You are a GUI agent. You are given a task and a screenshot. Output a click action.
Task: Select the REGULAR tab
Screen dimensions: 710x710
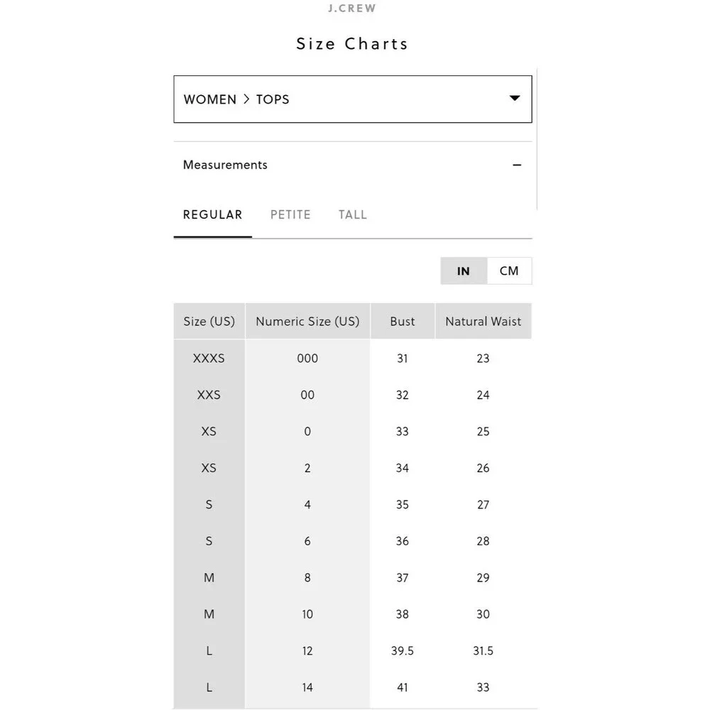[212, 214]
